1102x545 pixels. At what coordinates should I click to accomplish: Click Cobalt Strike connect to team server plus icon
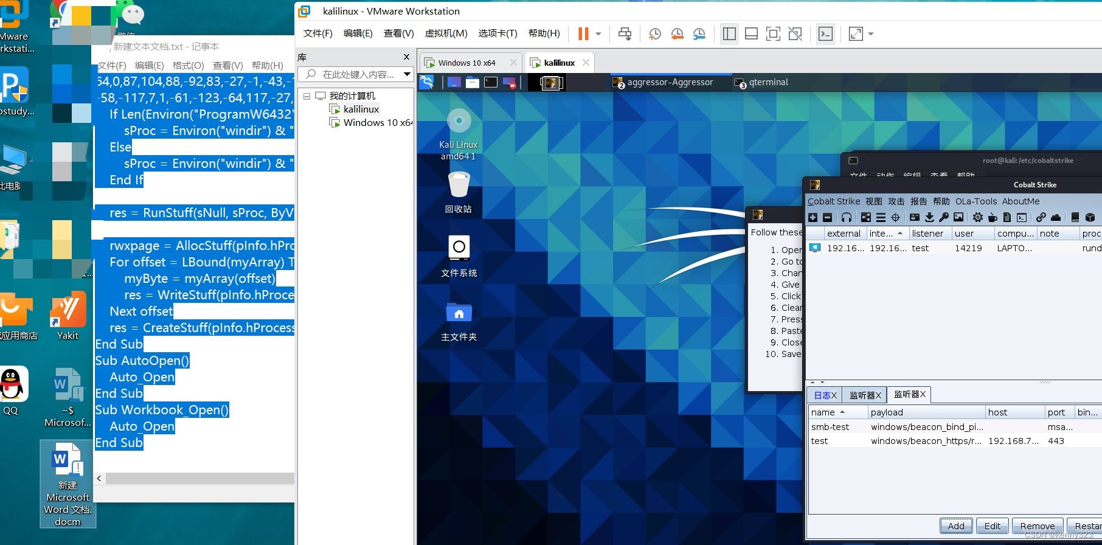click(813, 217)
